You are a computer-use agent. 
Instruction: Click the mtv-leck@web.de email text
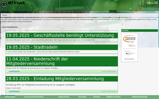point(88,40)
